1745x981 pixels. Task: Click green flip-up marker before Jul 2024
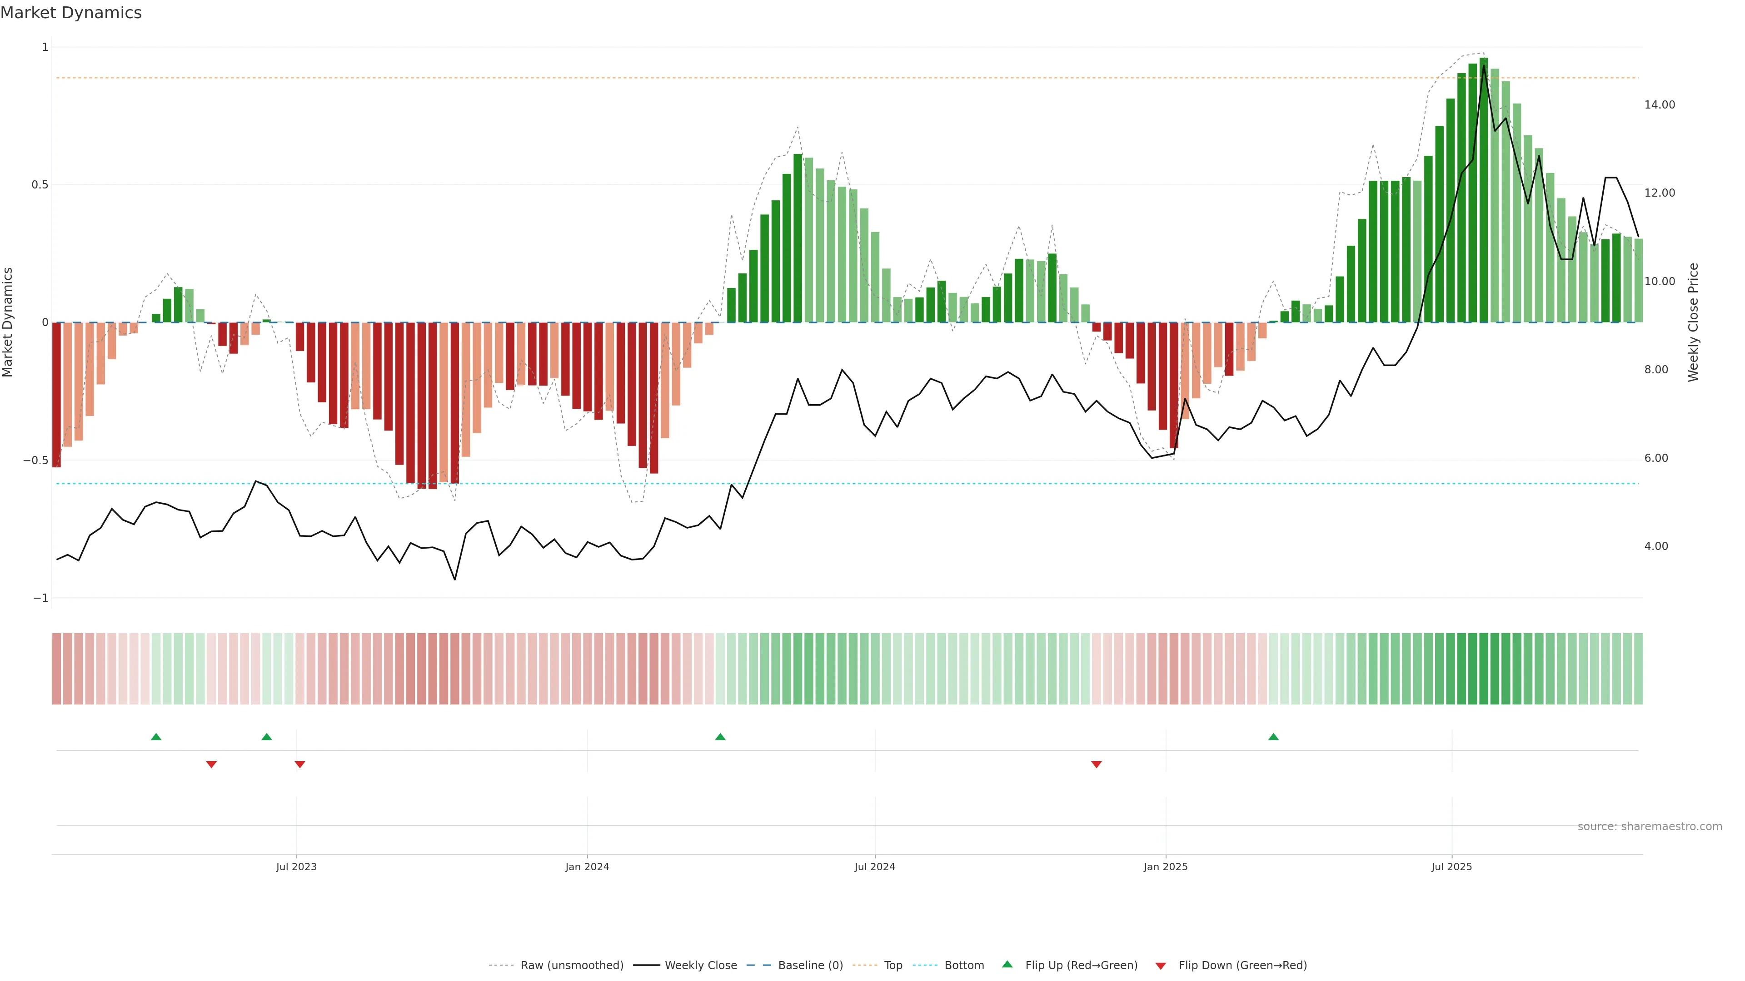pyautogui.click(x=720, y=737)
